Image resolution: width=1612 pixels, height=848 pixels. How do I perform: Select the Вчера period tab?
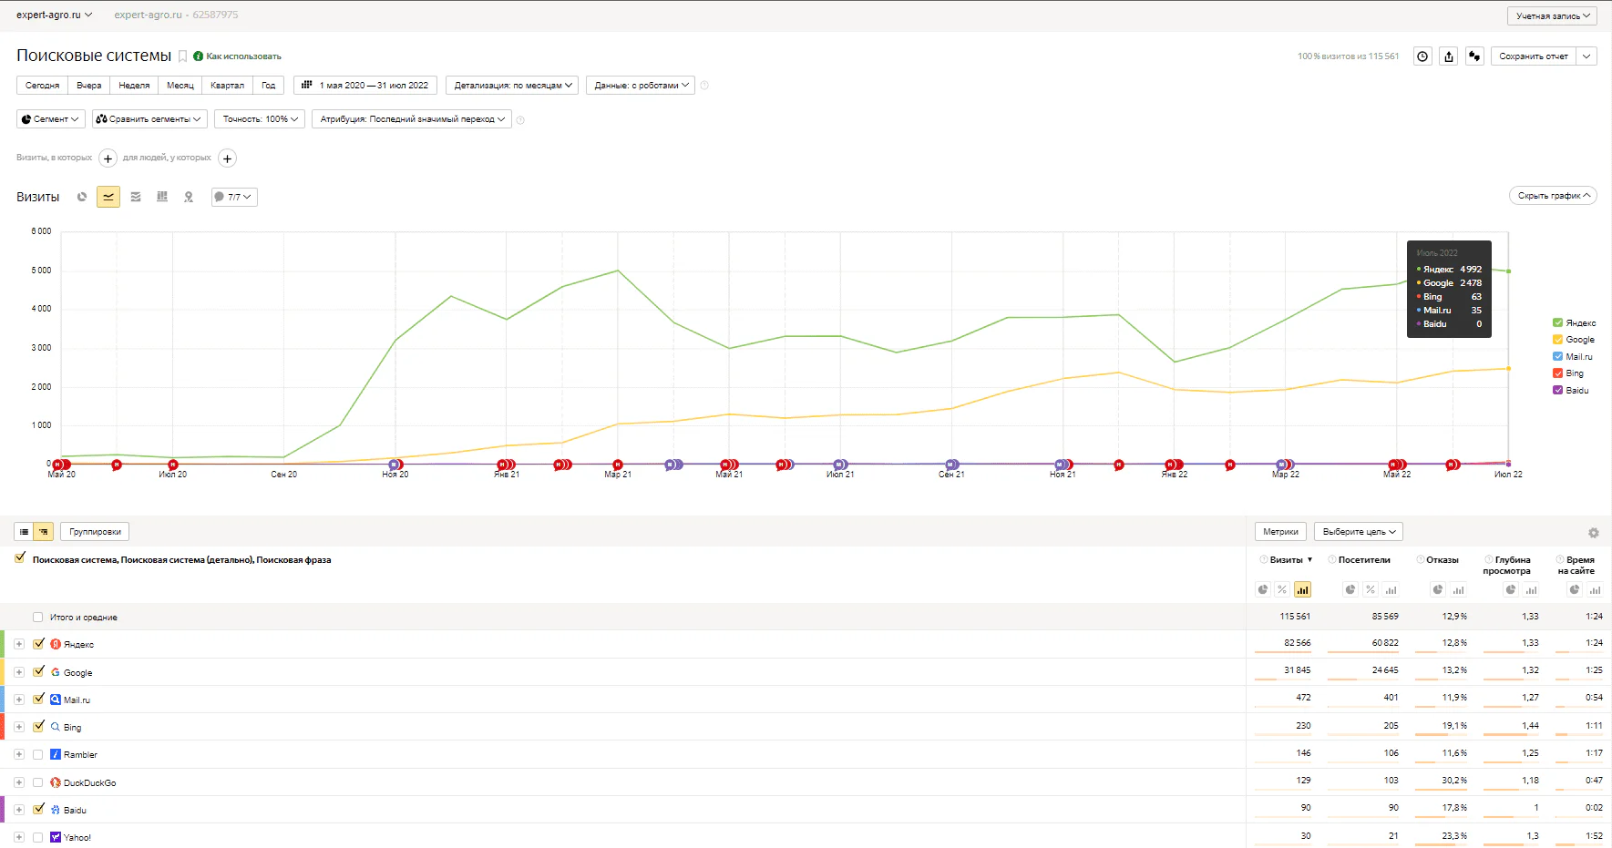point(89,86)
